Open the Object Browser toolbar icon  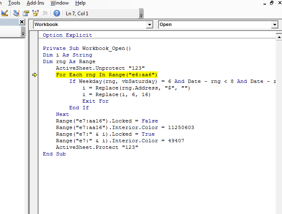click(35, 13)
